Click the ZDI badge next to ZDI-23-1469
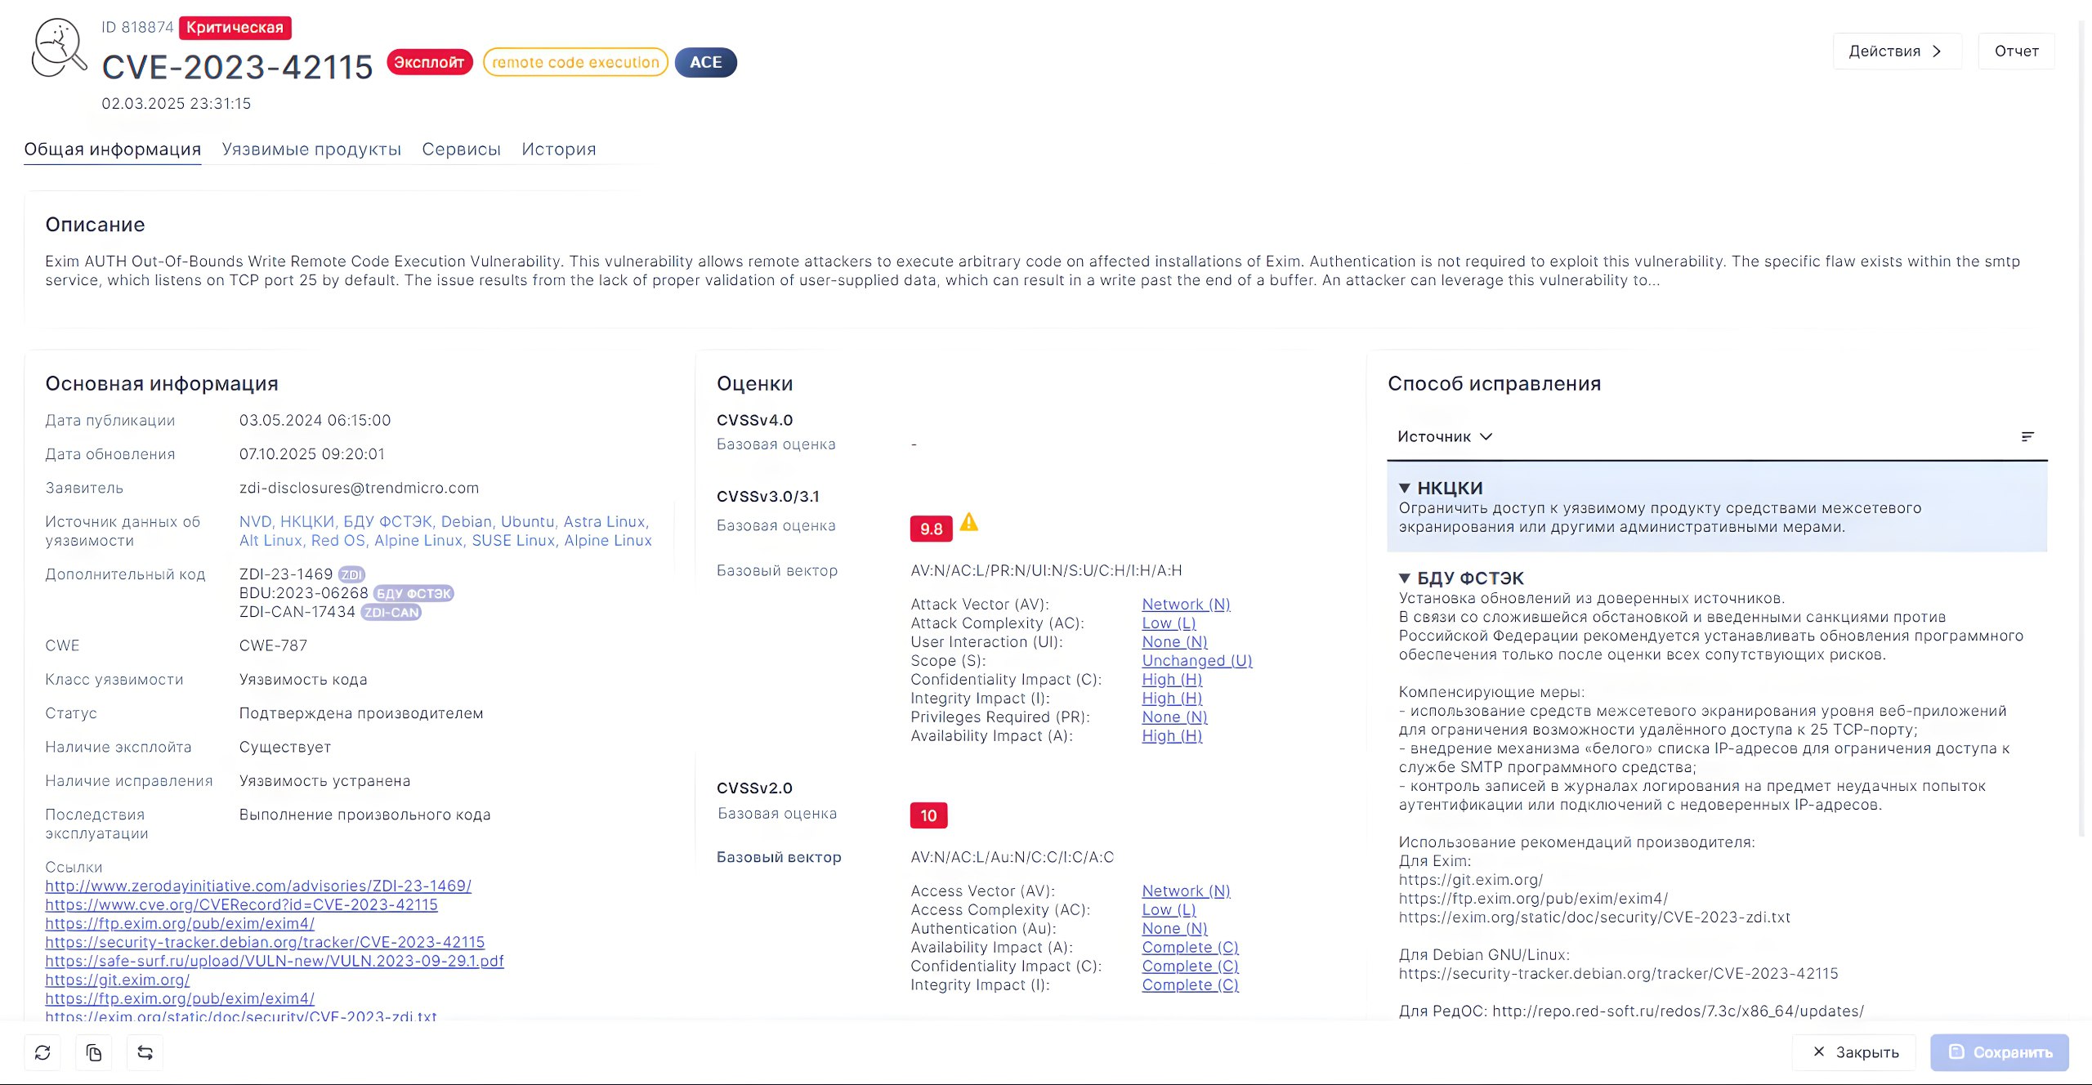2092x1085 pixels. pyautogui.click(x=351, y=574)
